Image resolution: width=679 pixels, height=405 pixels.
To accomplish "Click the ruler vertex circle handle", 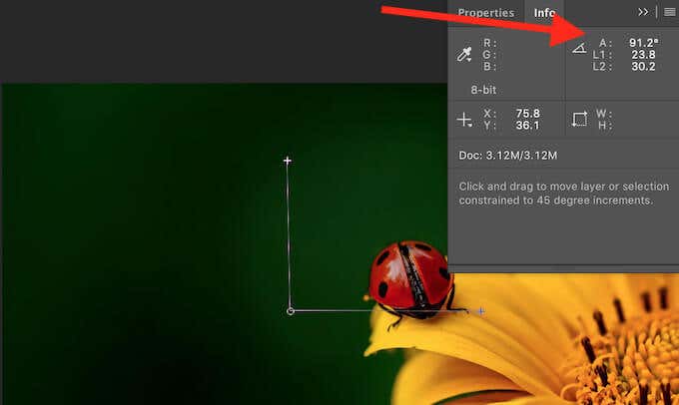I will click(291, 311).
